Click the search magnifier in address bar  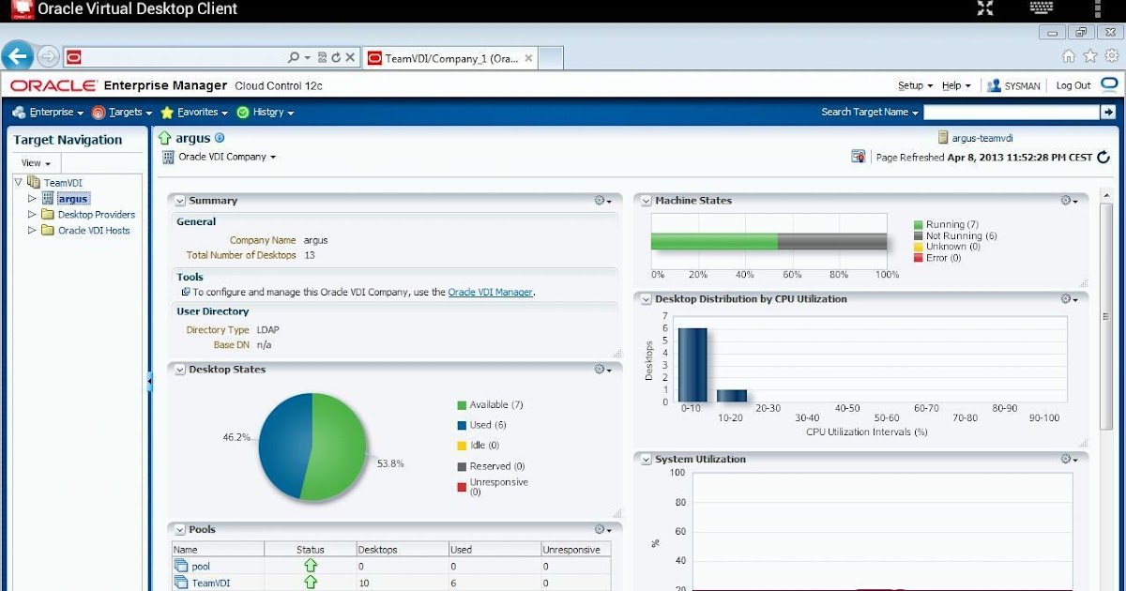[x=294, y=57]
